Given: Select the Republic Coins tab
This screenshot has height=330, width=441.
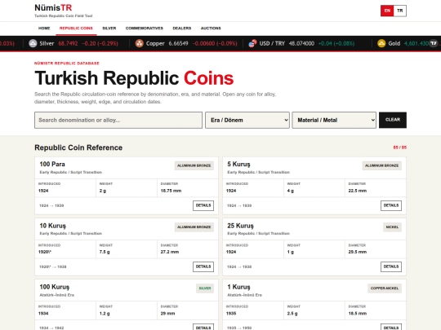Looking at the screenshot, I should [x=76, y=29].
